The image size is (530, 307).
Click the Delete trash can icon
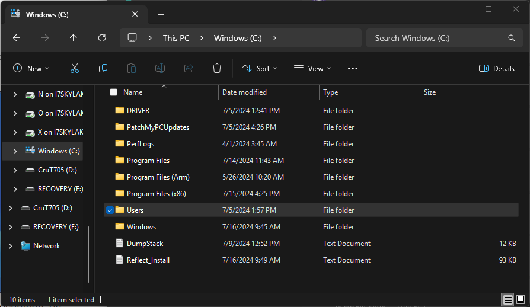pyautogui.click(x=217, y=69)
